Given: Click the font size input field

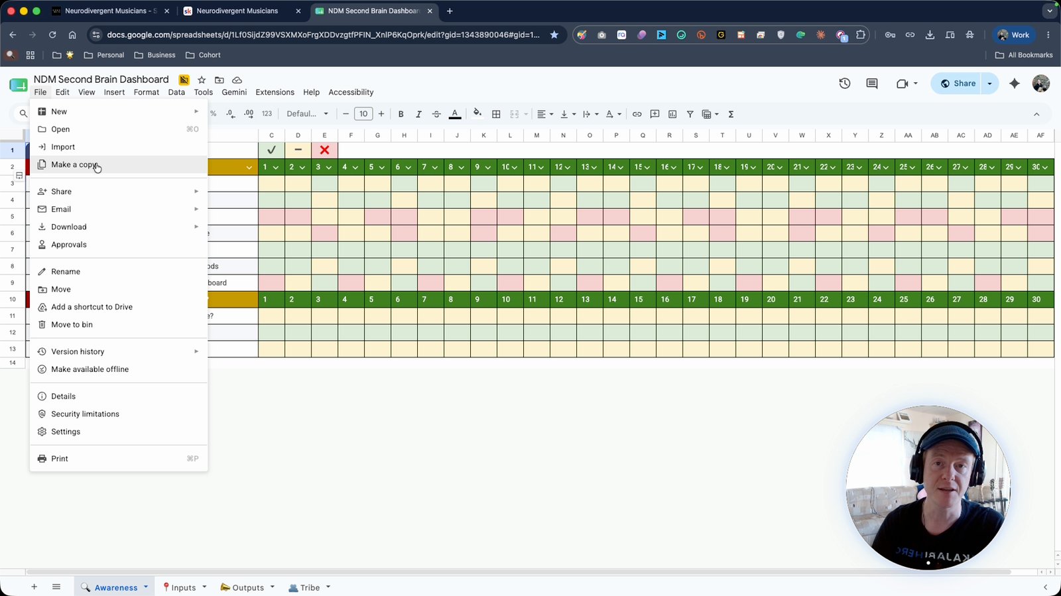Looking at the screenshot, I should click(363, 114).
